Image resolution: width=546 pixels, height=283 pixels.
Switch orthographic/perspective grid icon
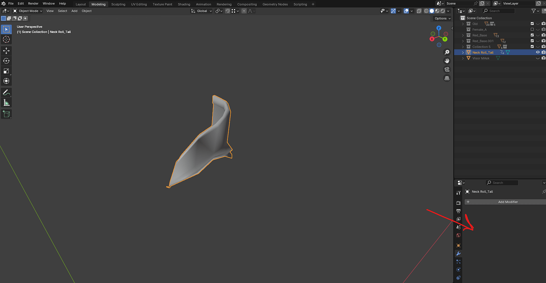pyautogui.click(x=447, y=78)
